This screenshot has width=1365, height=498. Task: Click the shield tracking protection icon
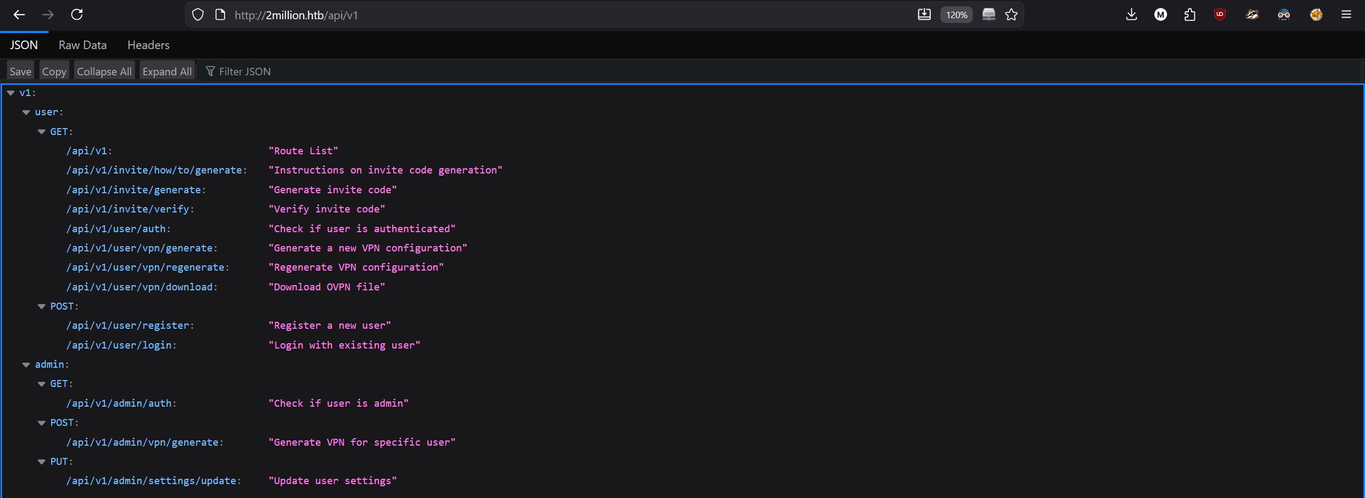click(x=198, y=14)
